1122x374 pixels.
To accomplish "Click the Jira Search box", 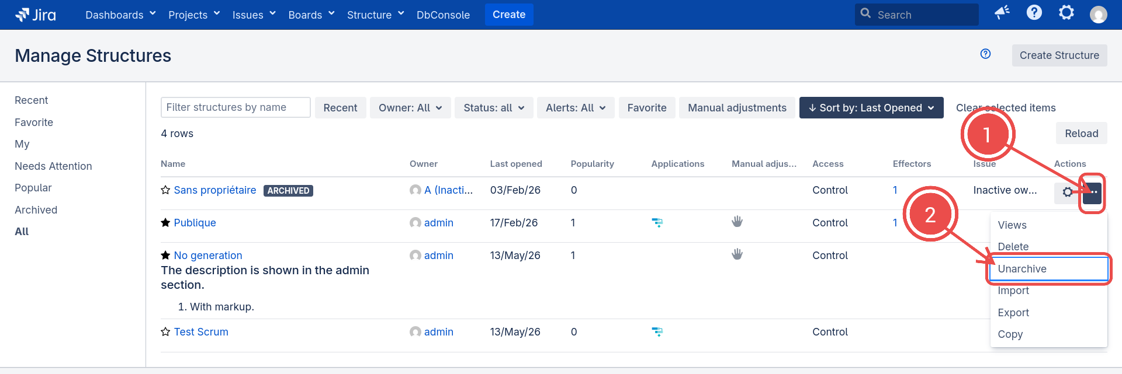I will [917, 15].
